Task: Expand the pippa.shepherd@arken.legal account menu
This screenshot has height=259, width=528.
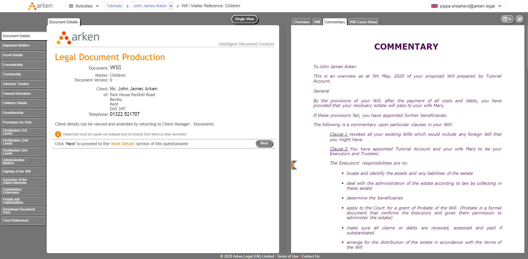Action: click(500, 6)
